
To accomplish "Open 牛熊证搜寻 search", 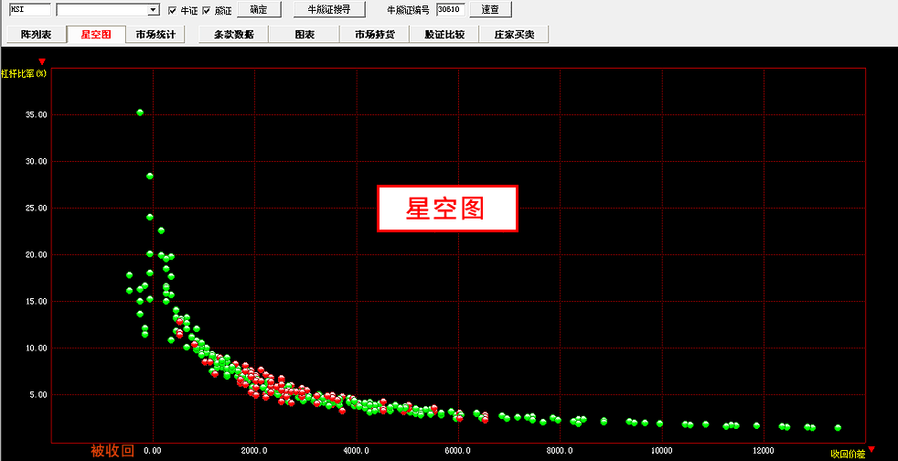I will [x=329, y=10].
